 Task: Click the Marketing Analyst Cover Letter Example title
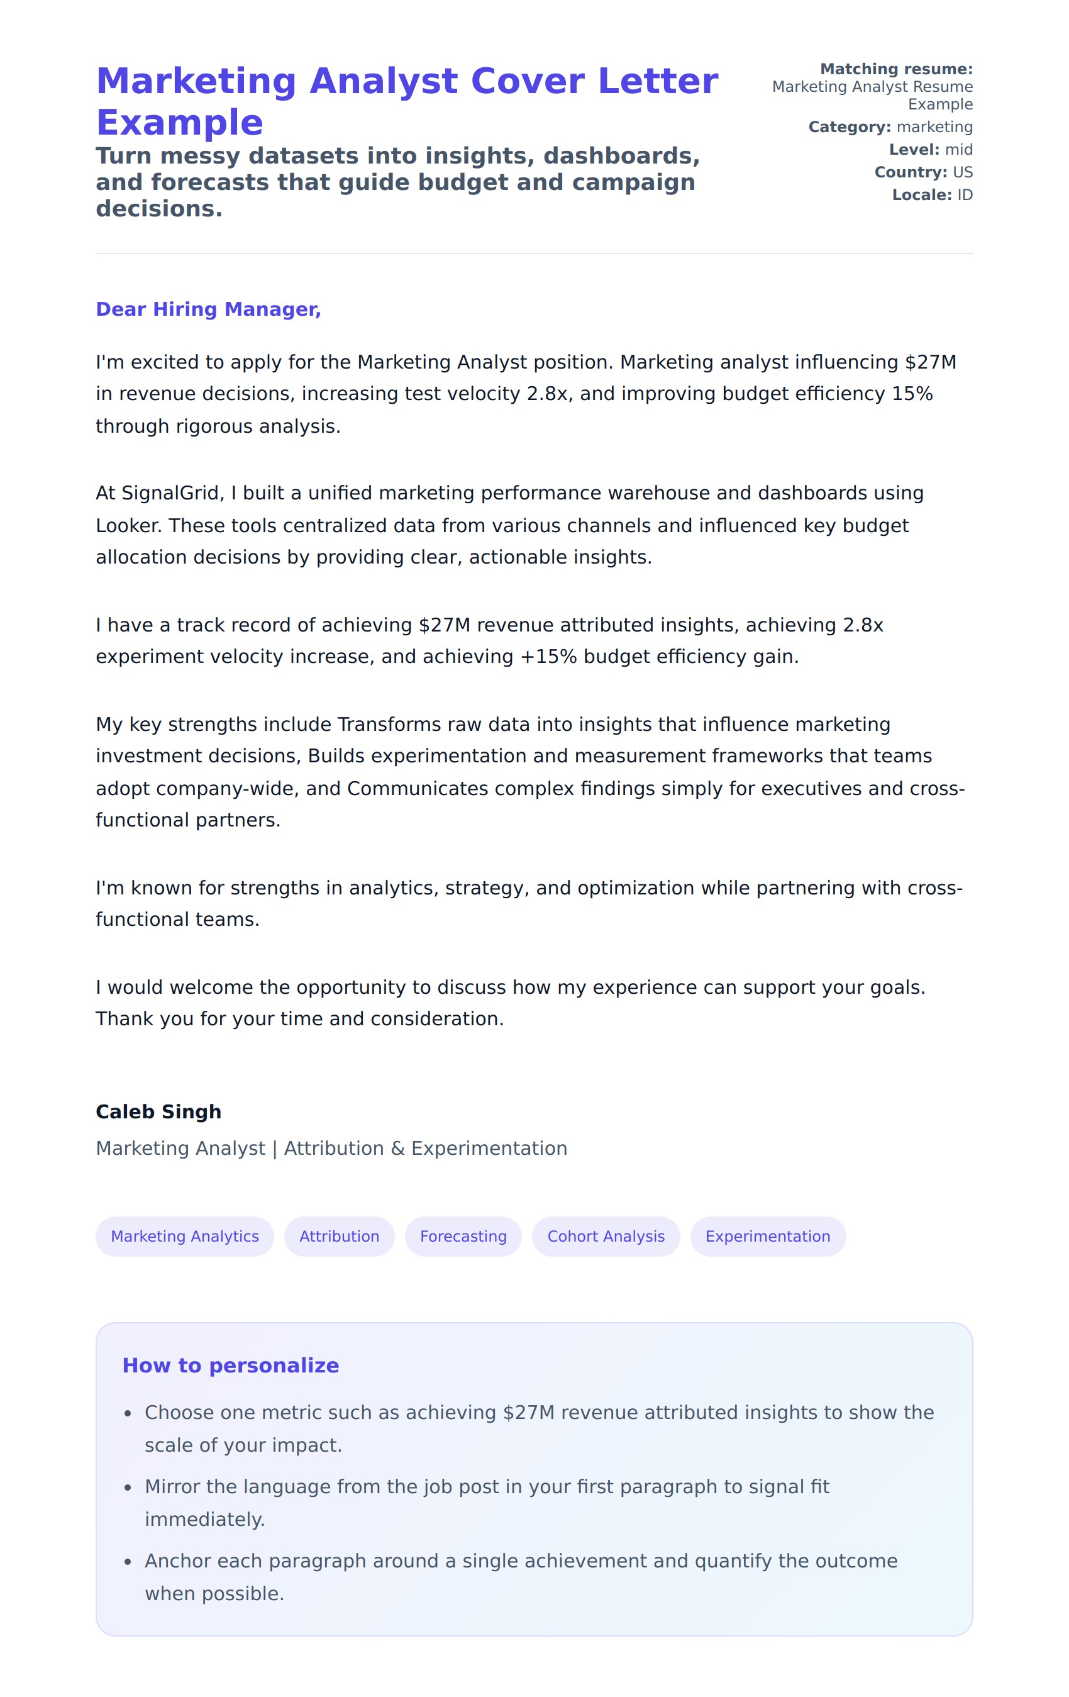click(x=407, y=101)
